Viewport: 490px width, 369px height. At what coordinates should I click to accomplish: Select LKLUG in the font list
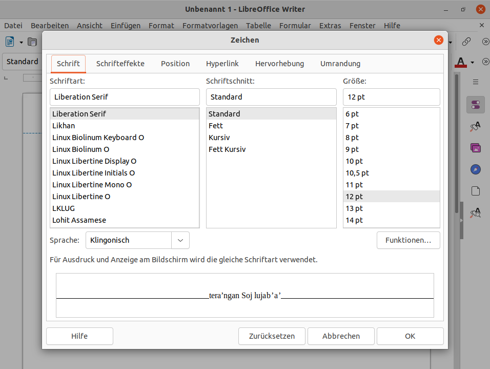tap(125, 208)
